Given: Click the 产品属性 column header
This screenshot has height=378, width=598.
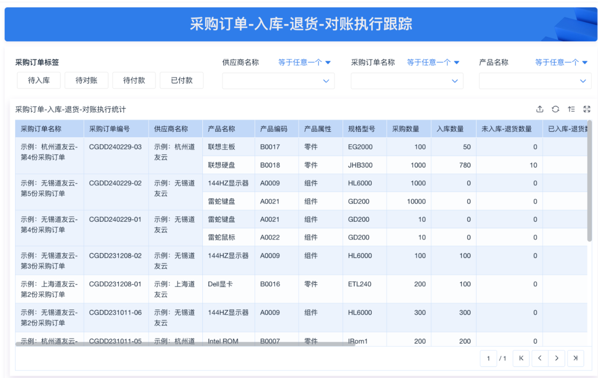Looking at the screenshot, I should pyautogui.click(x=320, y=128).
